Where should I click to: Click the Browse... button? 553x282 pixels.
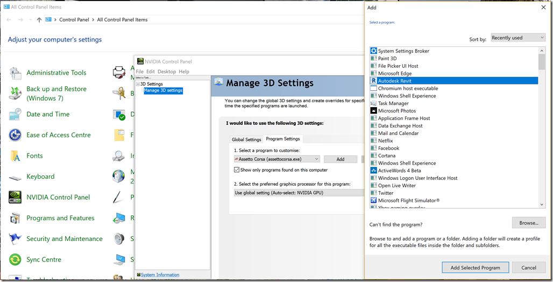coord(528,223)
